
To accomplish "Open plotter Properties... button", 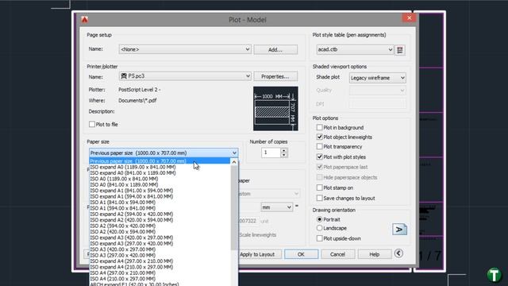I will tap(275, 76).
